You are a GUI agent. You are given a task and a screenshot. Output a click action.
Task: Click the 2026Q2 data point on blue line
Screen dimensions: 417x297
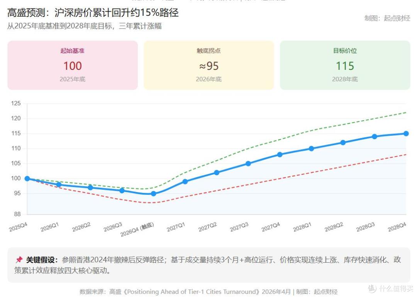pyautogui.click(x=90, y=187)
